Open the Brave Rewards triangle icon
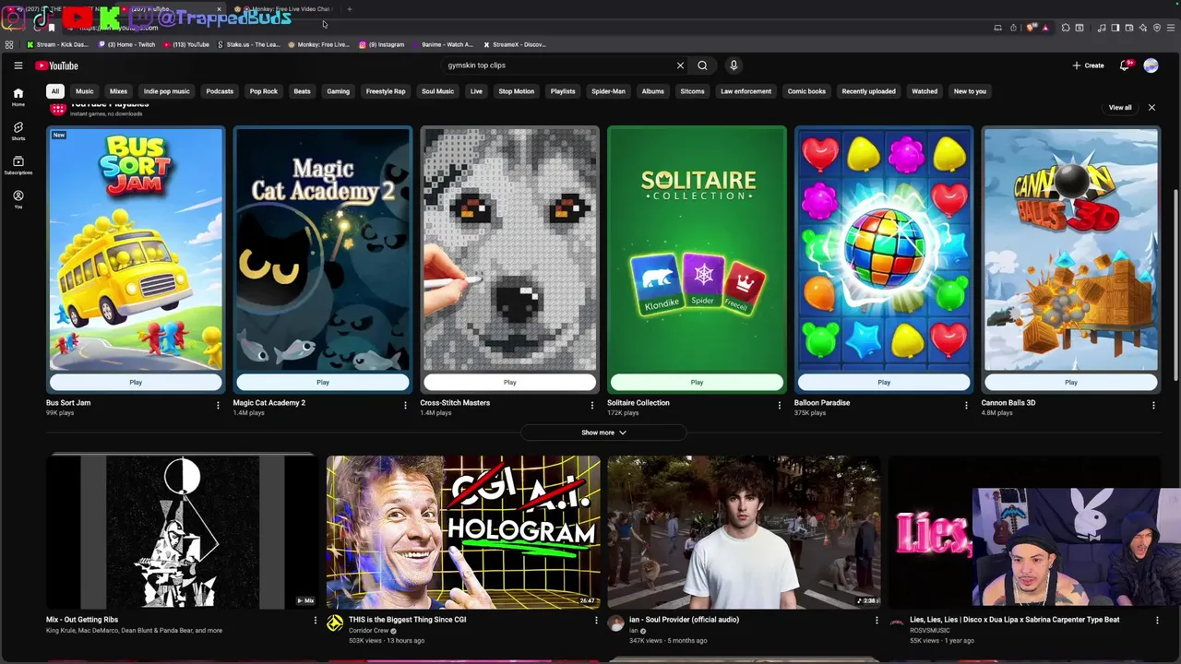The height and width of the screenshot is (664, 1181). [x=1045, y=28]
